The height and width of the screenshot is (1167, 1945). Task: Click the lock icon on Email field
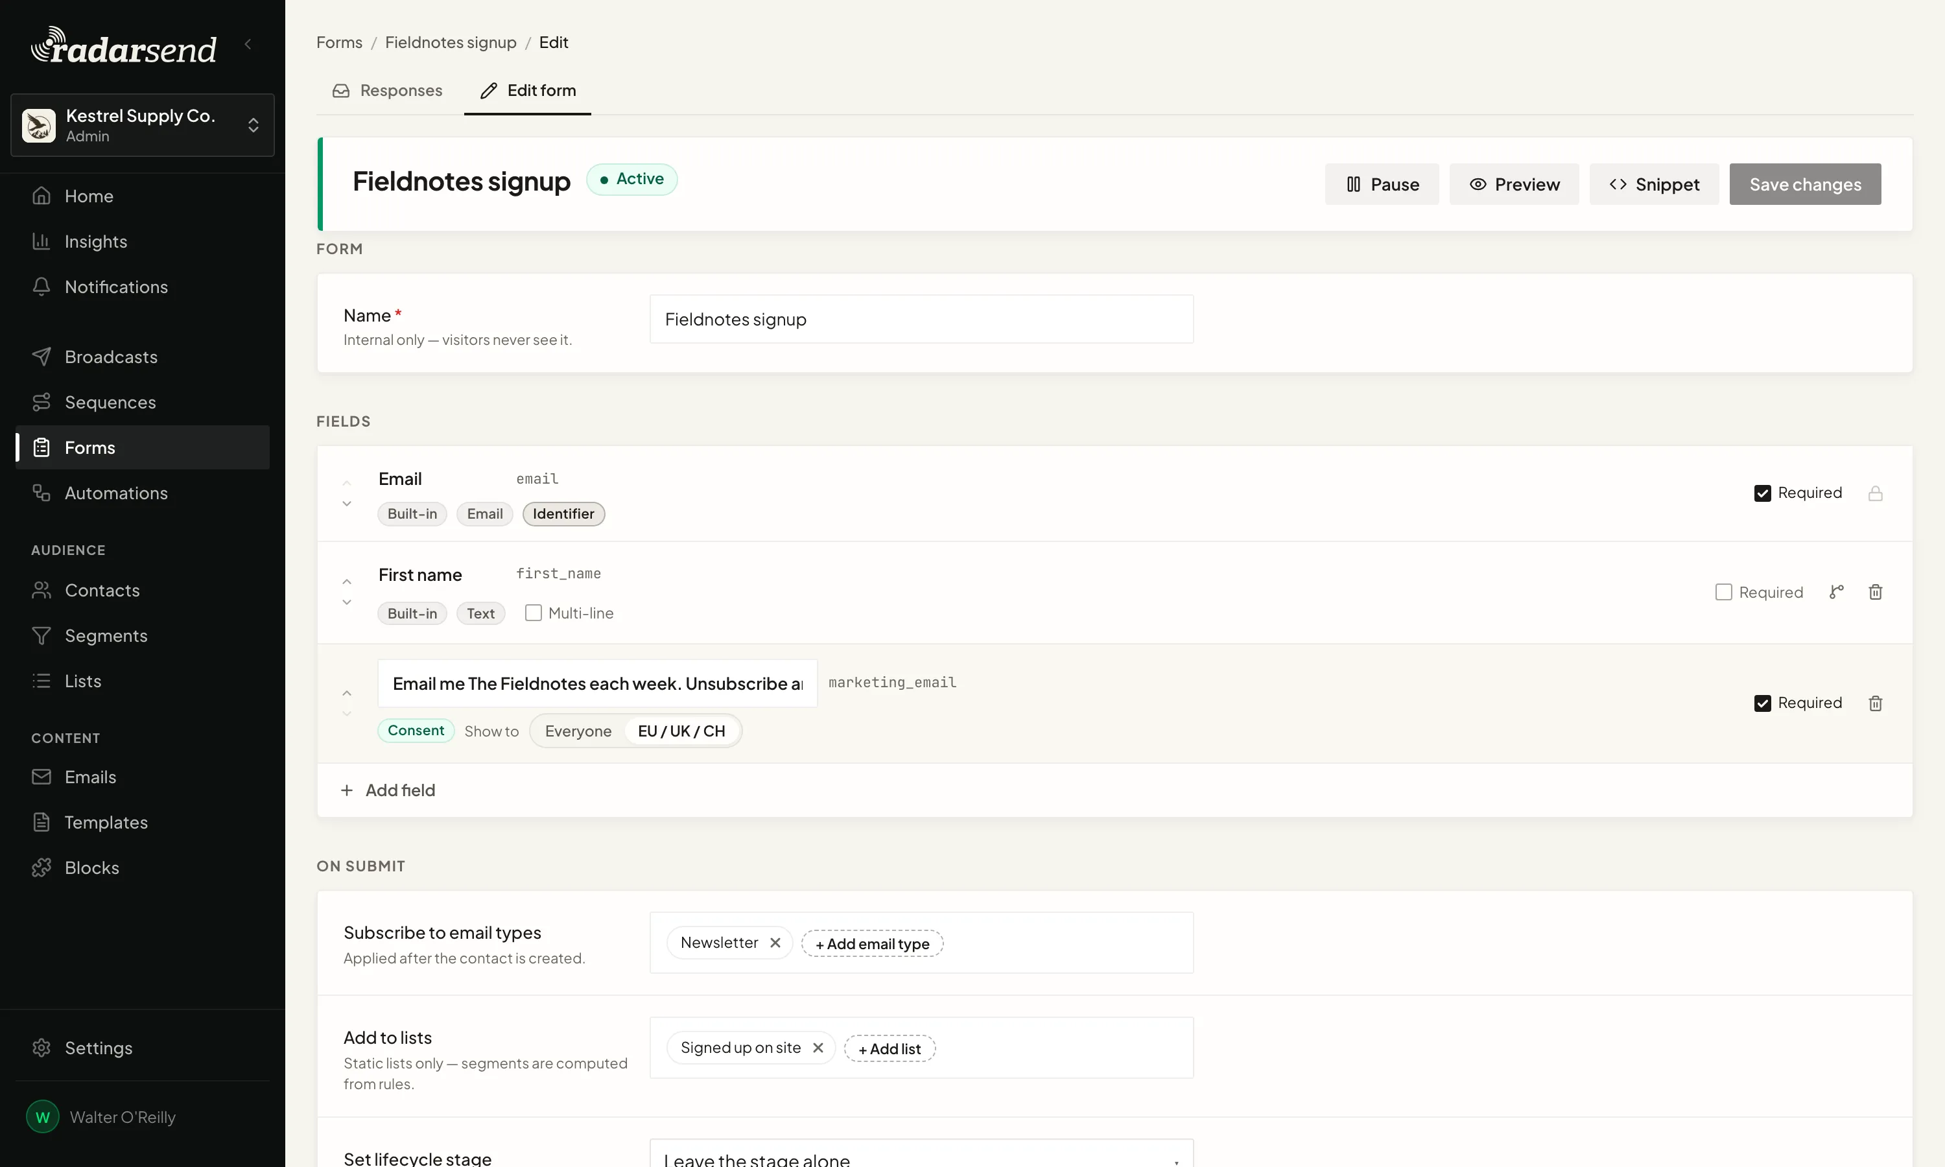(1875, 493)
